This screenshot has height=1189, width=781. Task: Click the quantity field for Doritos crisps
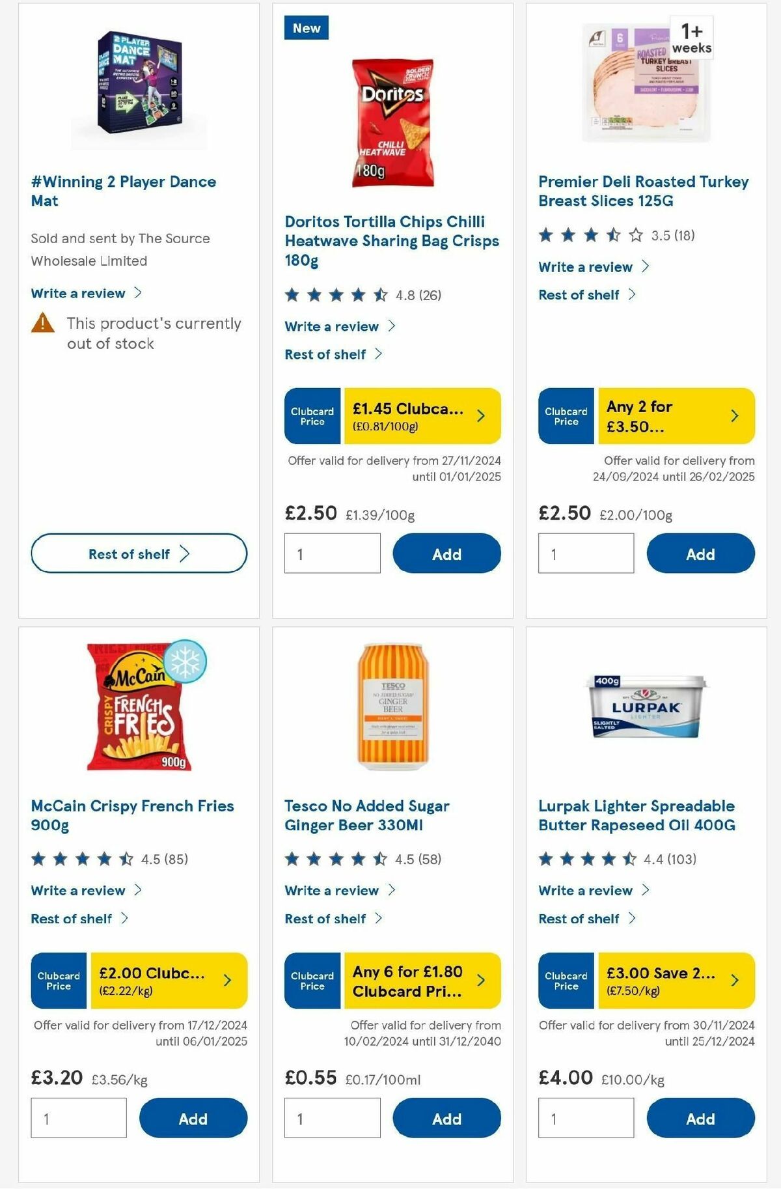click(x=332, y=553)
